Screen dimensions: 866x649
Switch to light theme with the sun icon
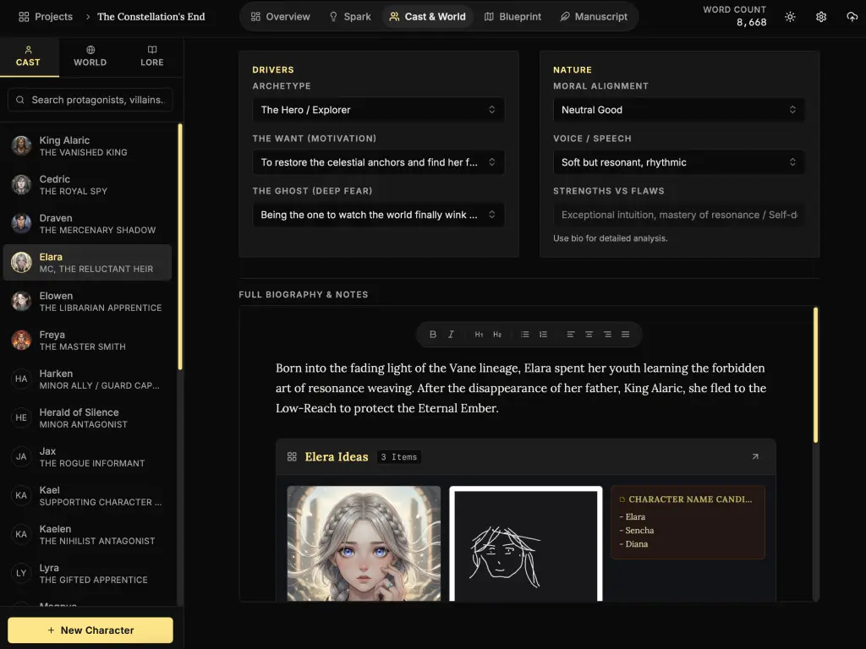point(790,16)
